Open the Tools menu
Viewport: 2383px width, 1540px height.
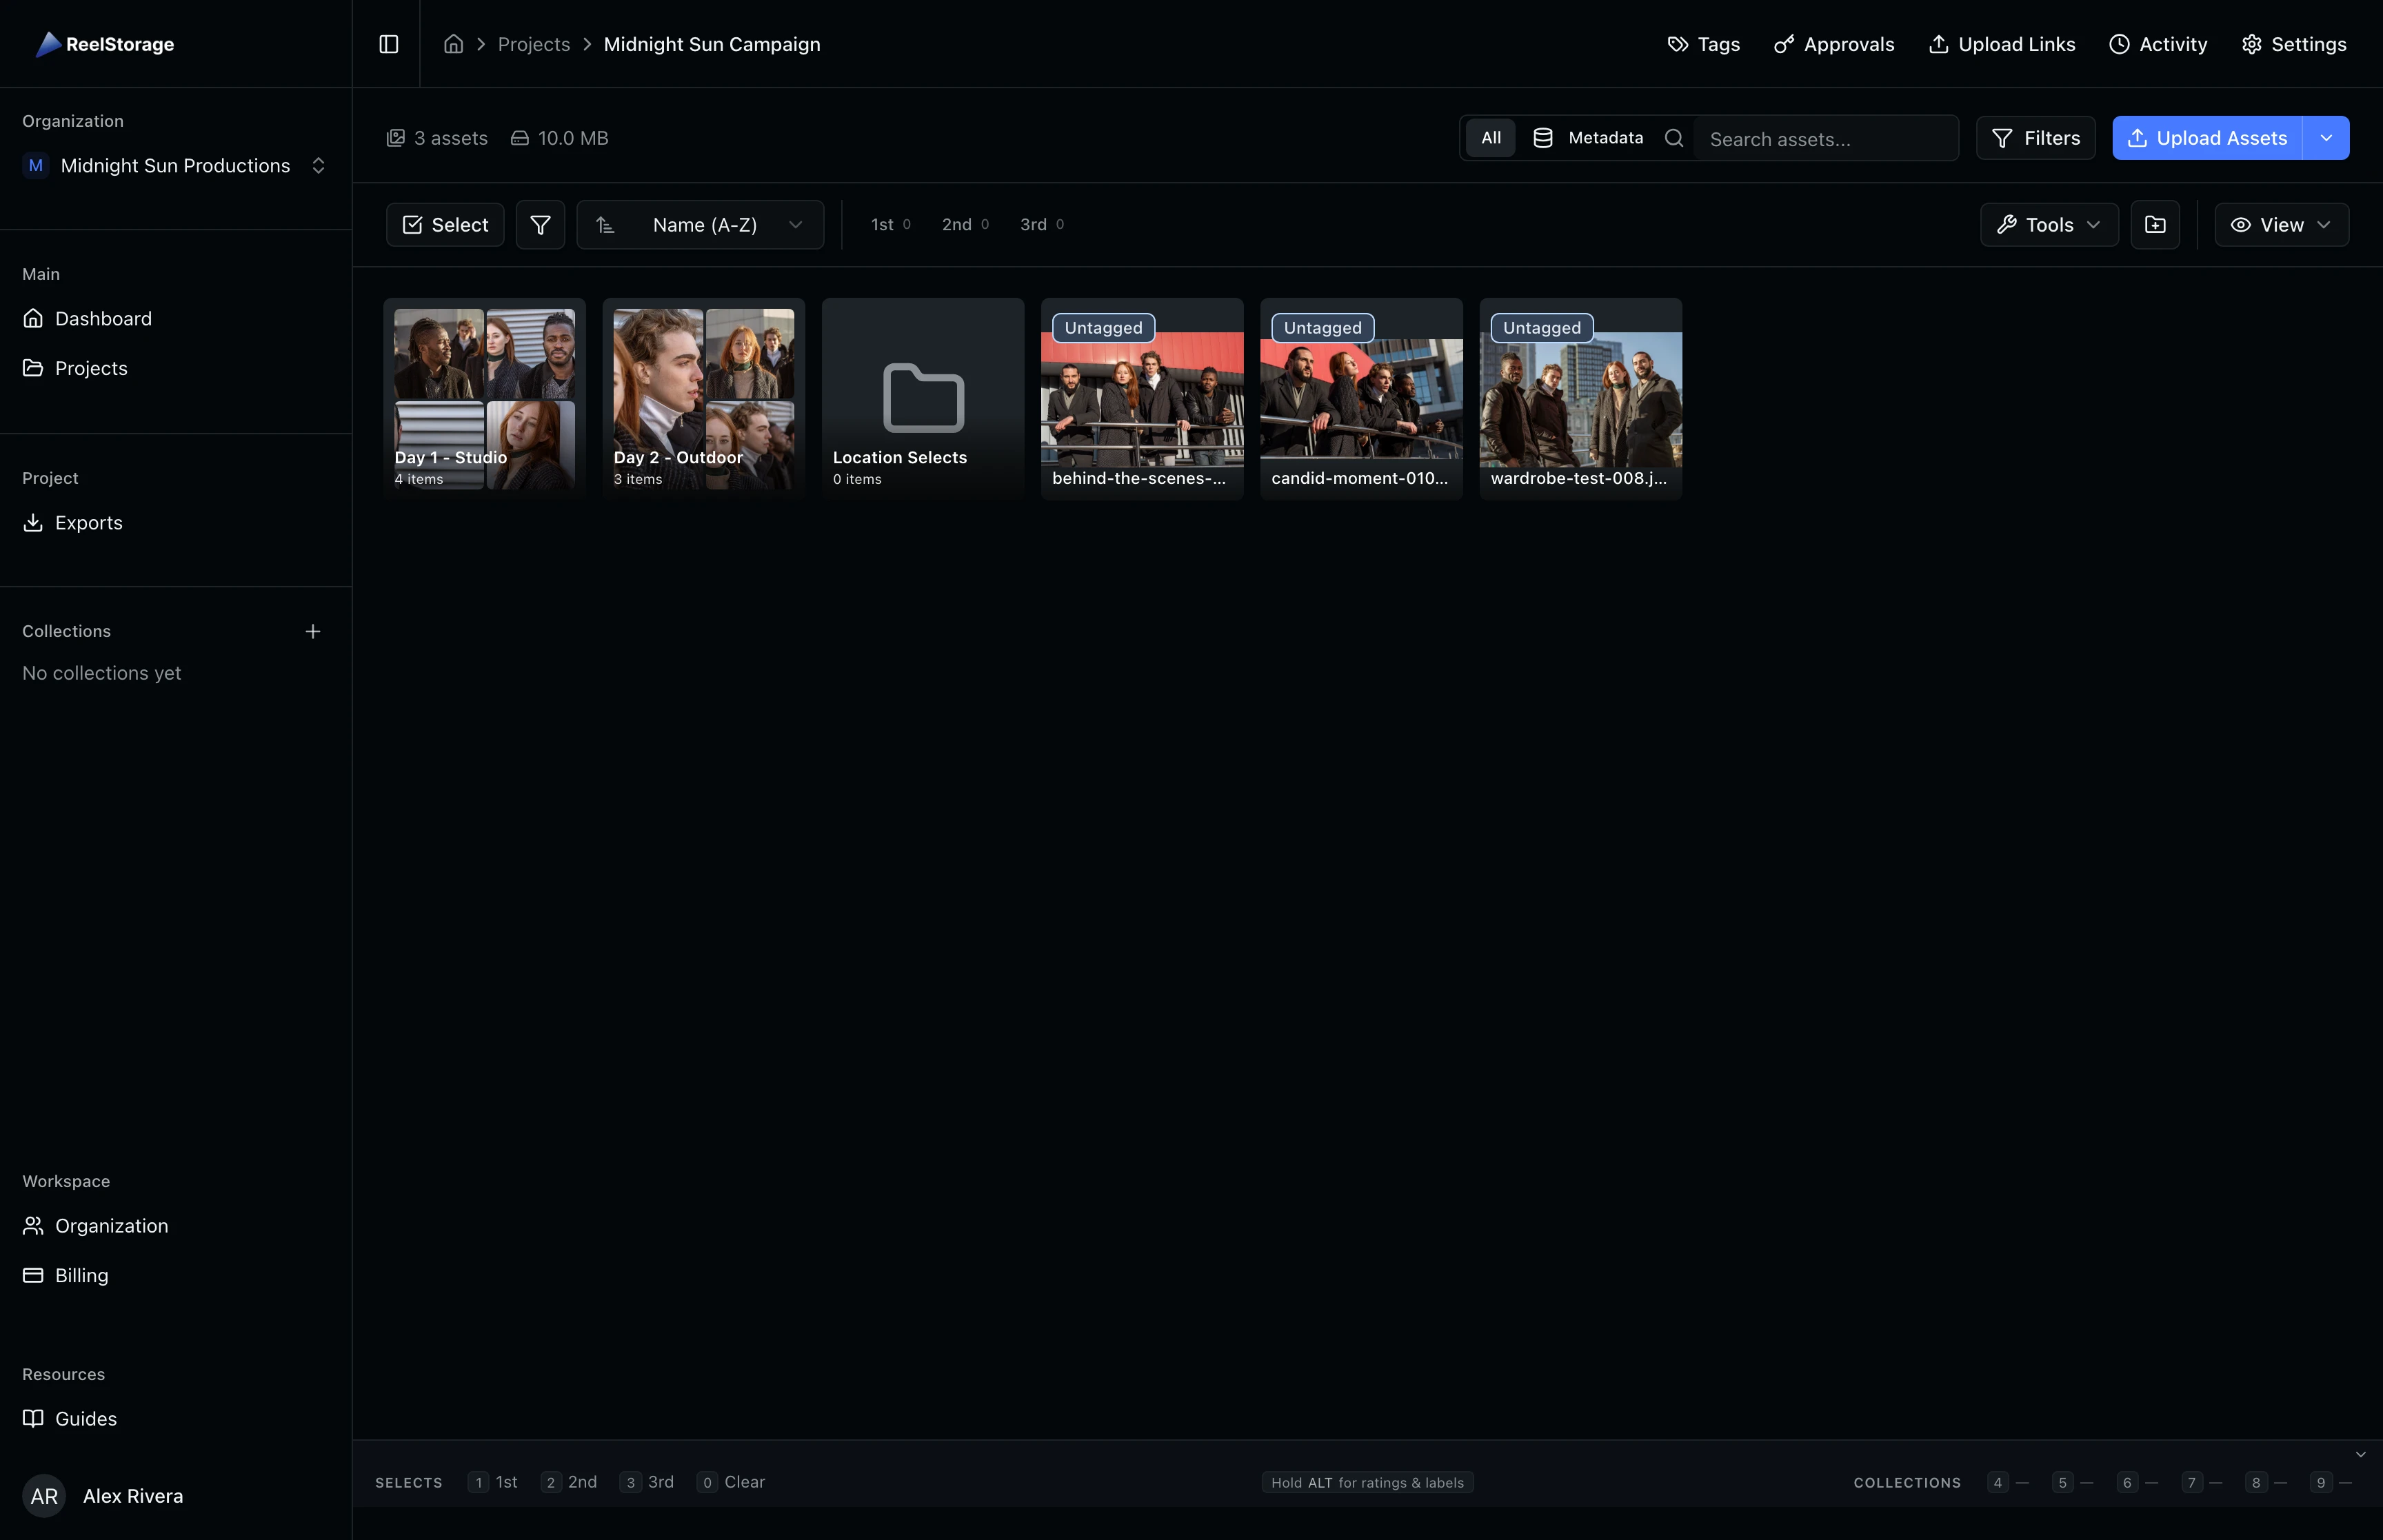[2047, 224]
